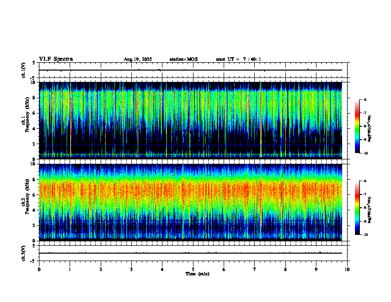The width and height of the screenshot is (391, 302).
Task: Click time axis tick label "9"
Action: click(x=316, y=269)
